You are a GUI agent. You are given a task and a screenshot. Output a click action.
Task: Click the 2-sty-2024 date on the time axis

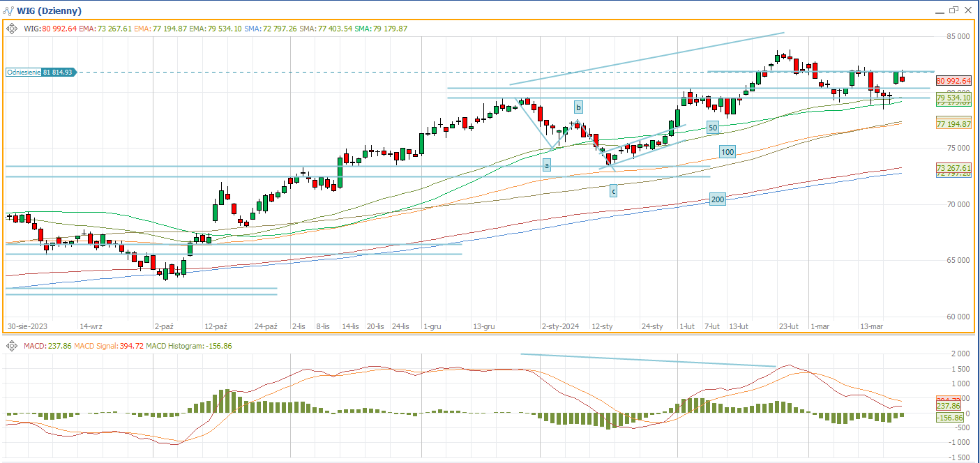(561, 326)
